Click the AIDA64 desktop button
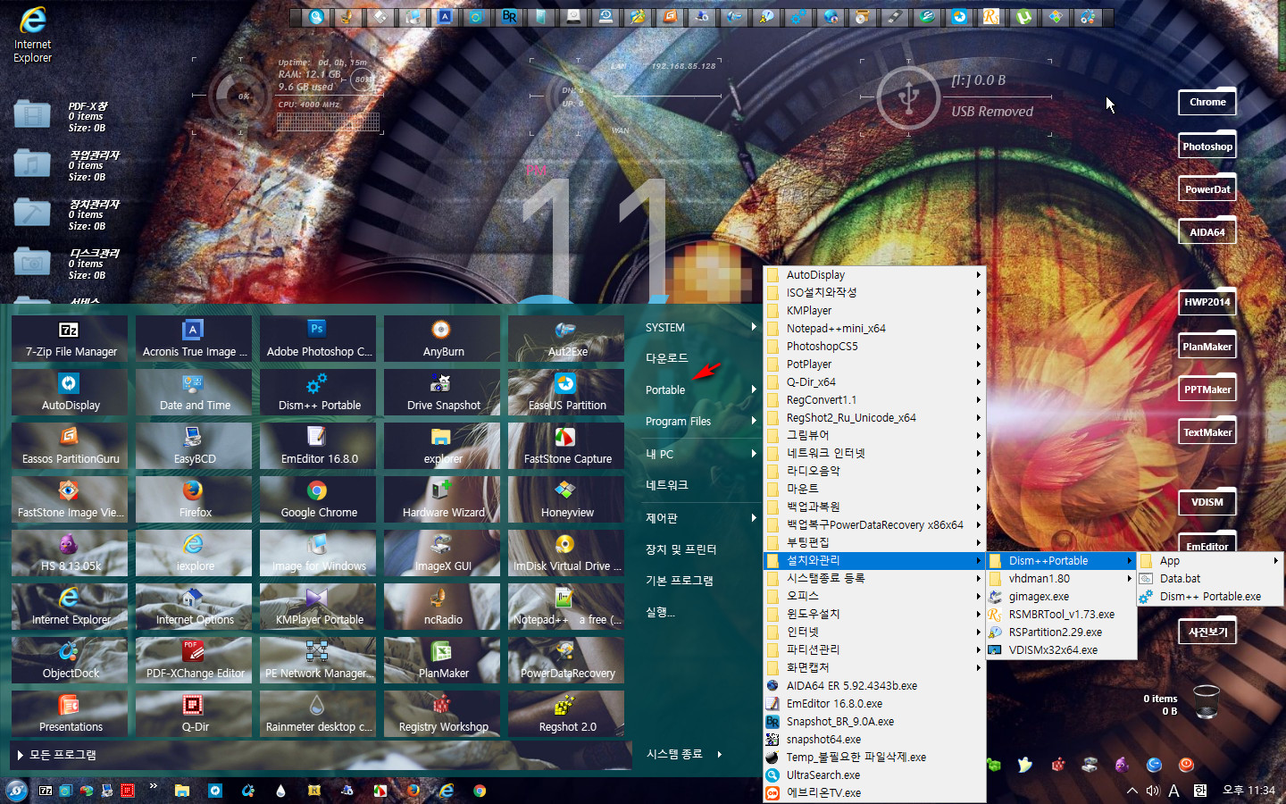 coord(1207,232)
